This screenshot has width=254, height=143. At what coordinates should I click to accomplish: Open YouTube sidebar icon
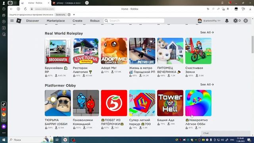4,110
